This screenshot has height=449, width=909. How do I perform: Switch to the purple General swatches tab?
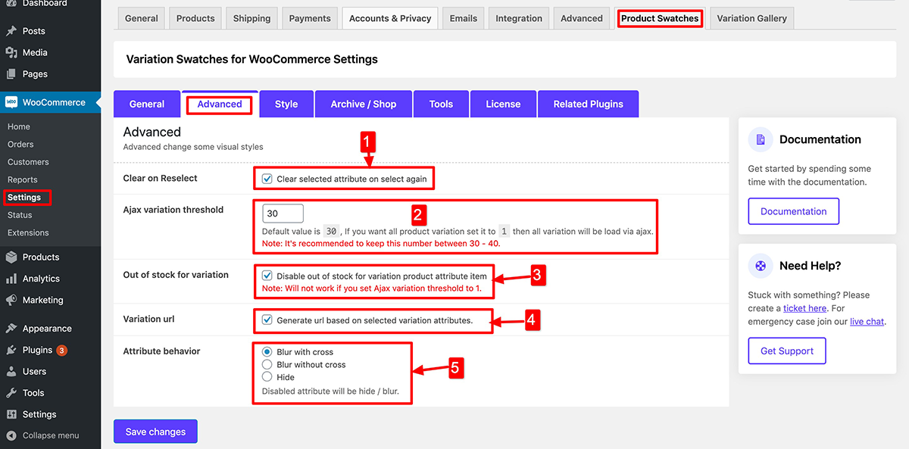point(147,104)
